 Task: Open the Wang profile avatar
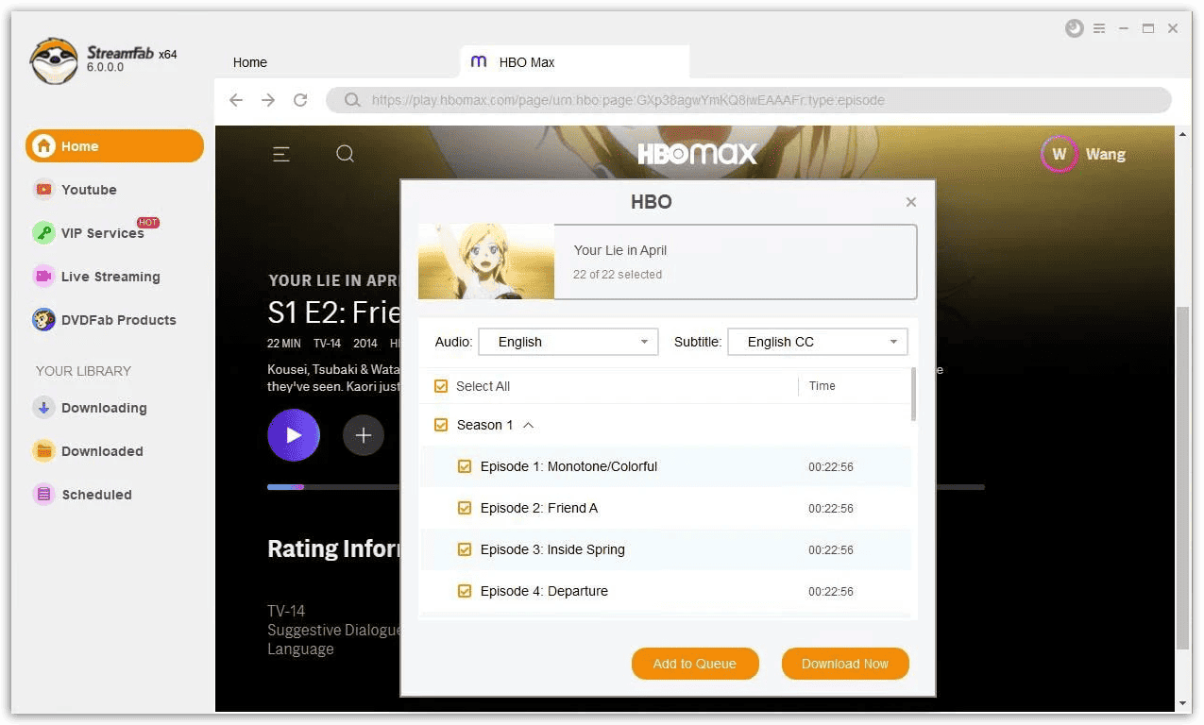pyautogui.click(x=1060, y=154)
